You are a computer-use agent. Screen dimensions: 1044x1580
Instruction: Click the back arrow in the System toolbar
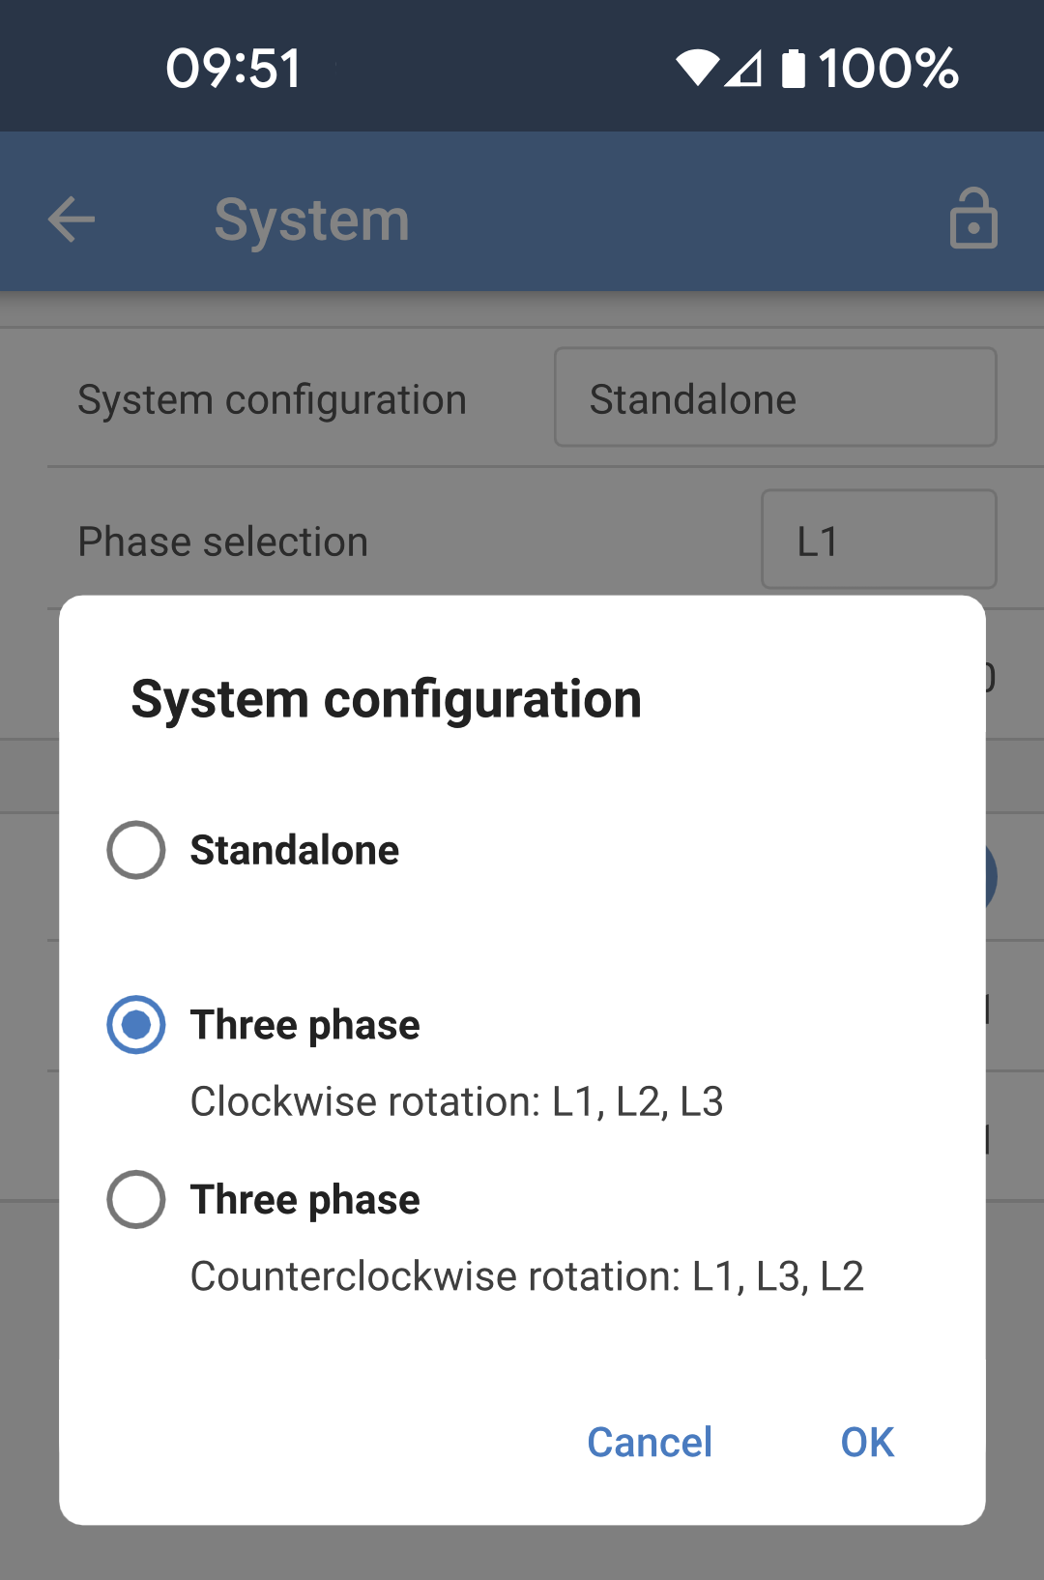coord(71,219)
